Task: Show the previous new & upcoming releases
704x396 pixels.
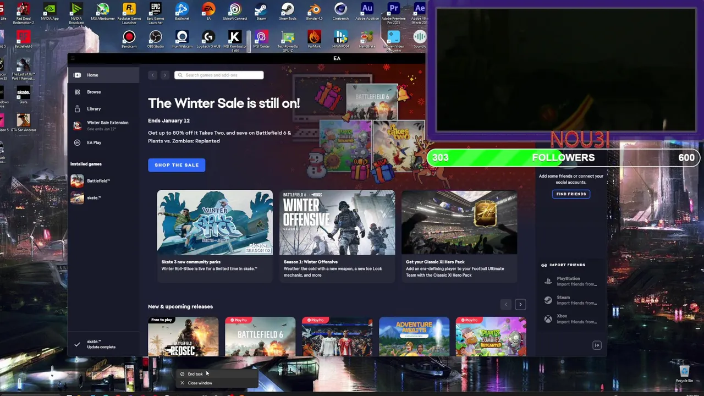Action: click(x=506, y=304)
